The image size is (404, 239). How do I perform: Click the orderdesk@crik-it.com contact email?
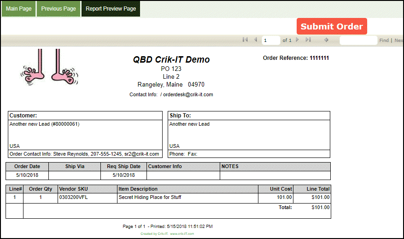pos(188,94)
